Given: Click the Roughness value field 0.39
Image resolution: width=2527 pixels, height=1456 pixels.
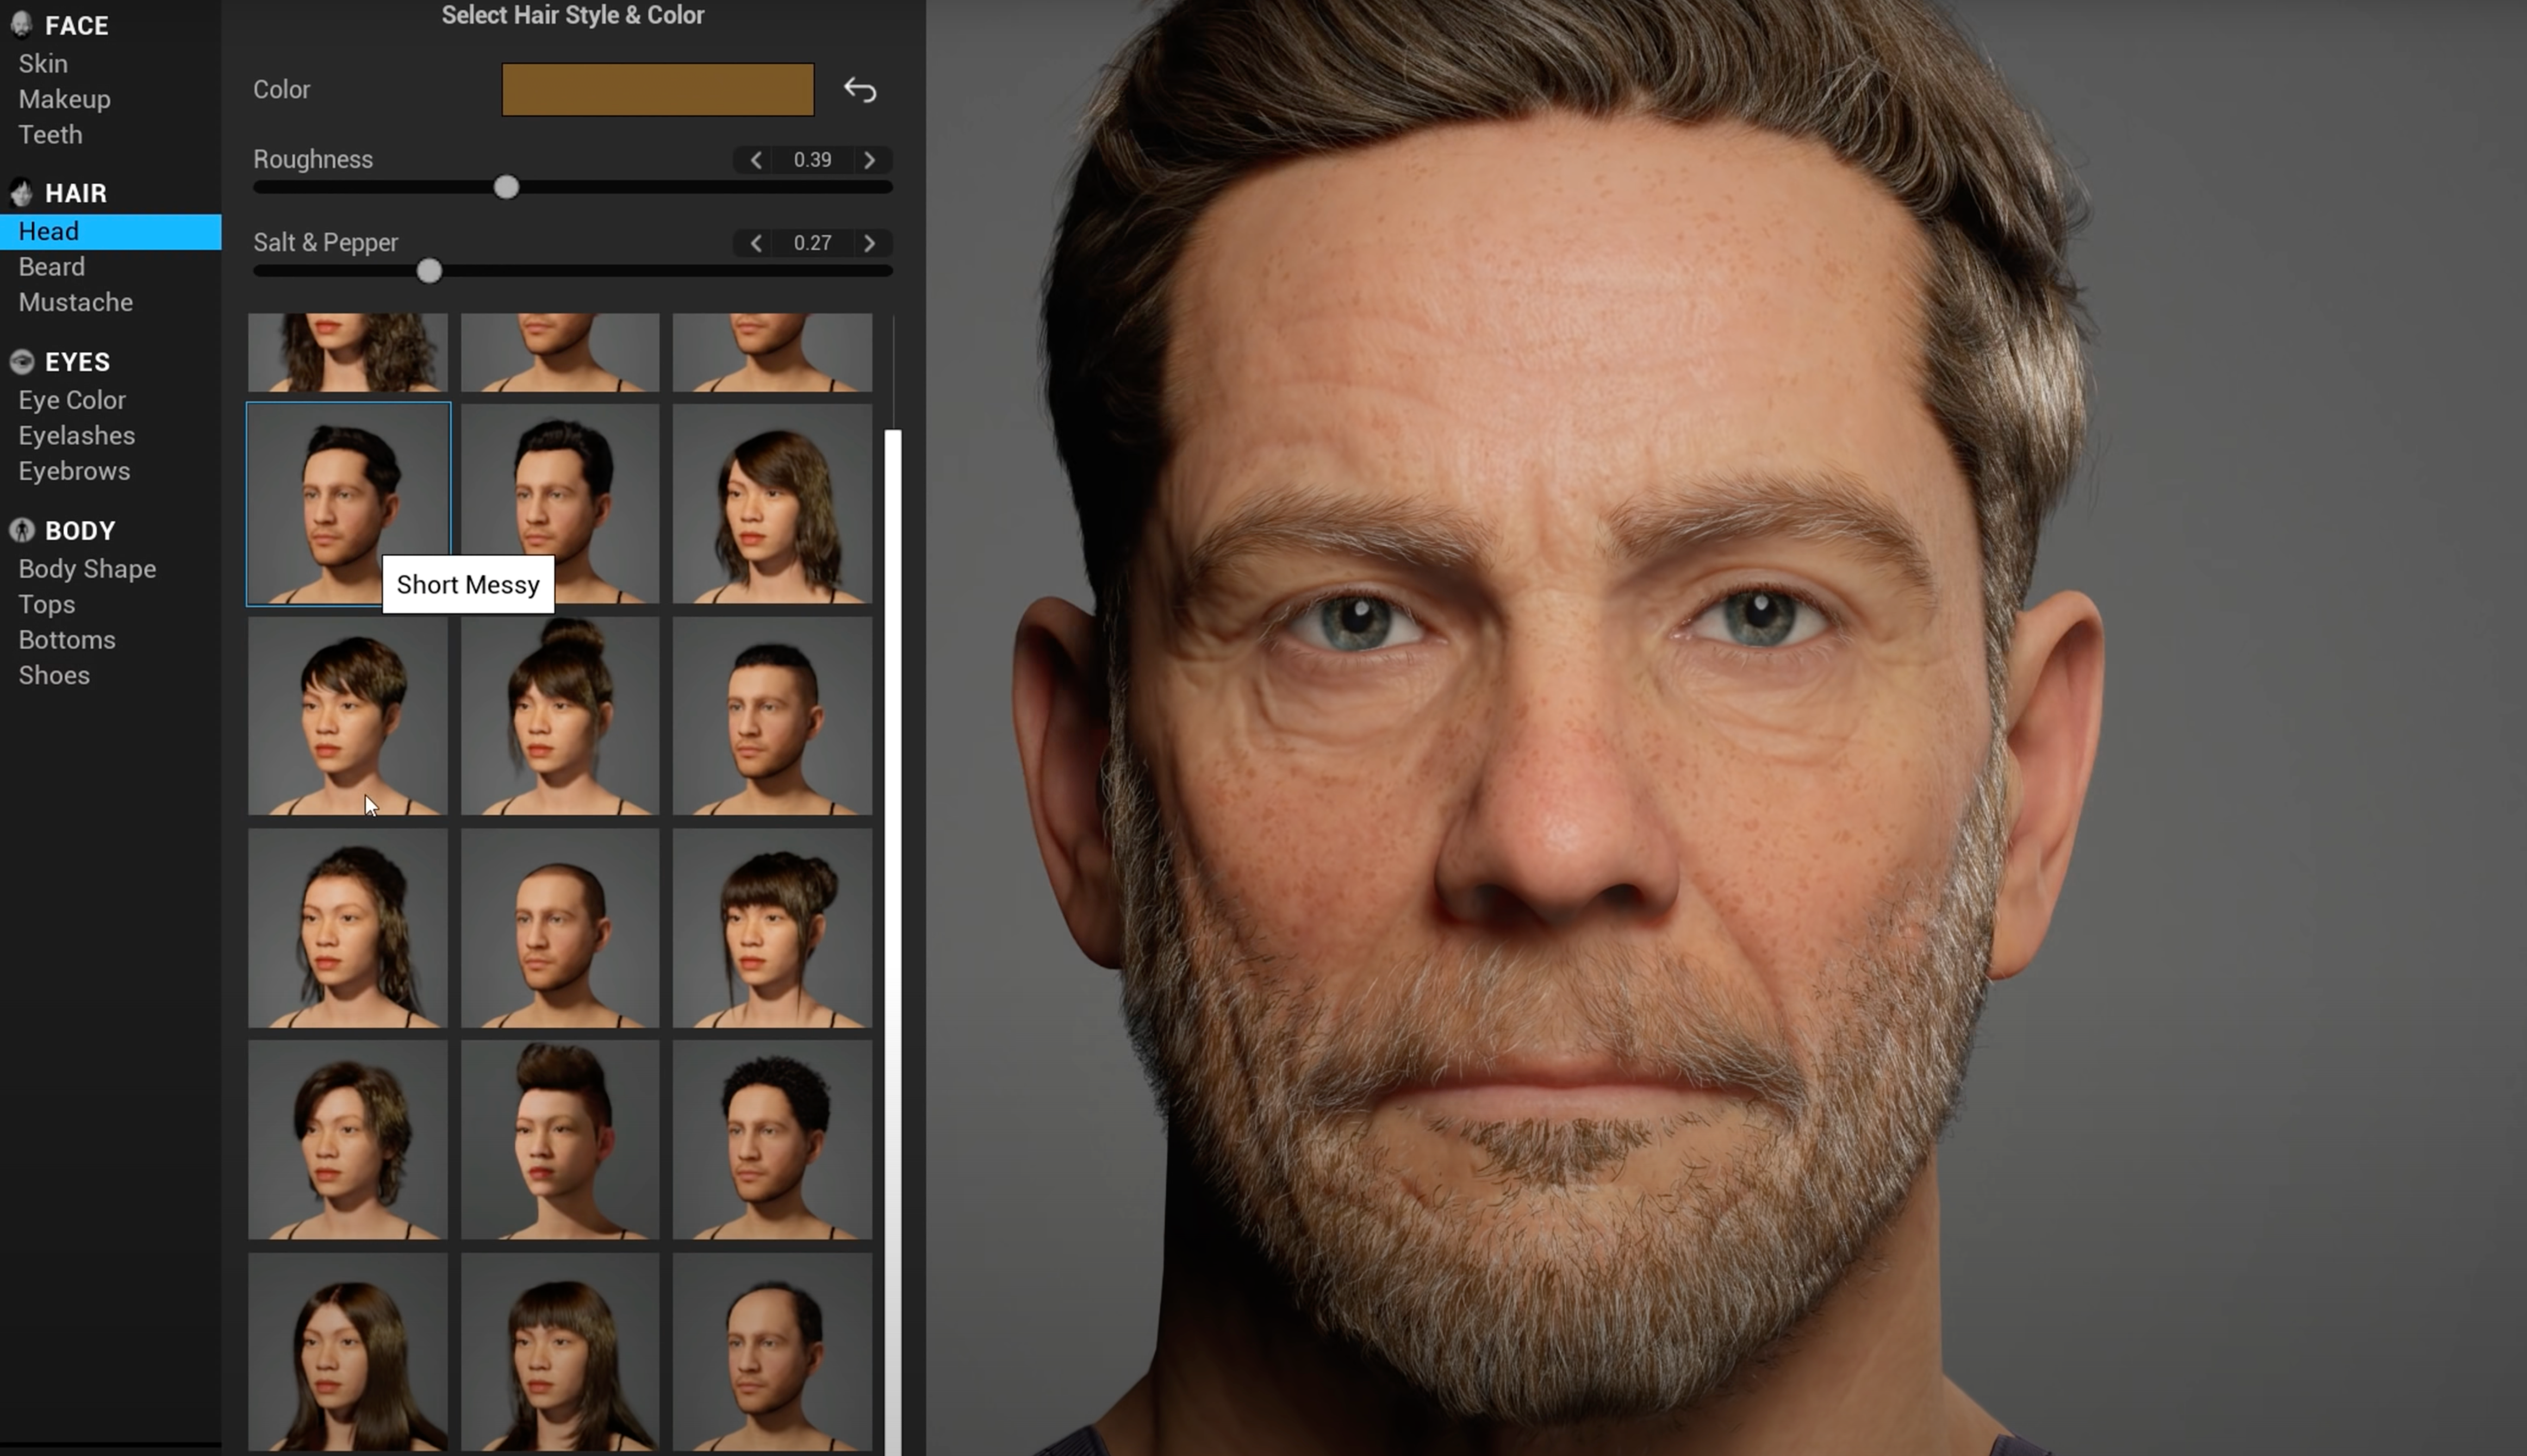Looking at the screenshot, I should coord(812,160).
